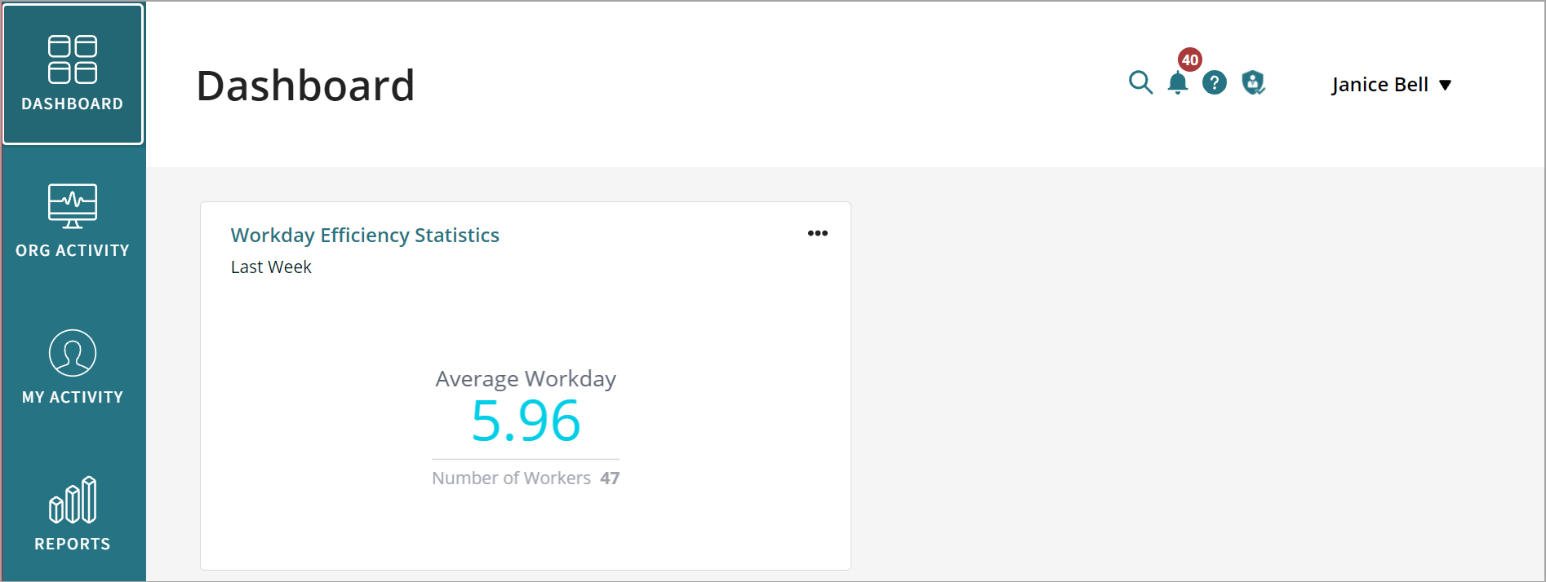Open the widget three-dot options menu

click(x=817, y=233)
